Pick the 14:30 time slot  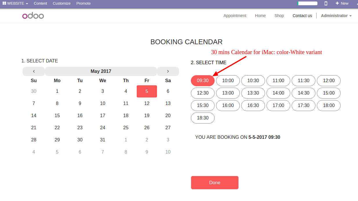click(x=304, y=93)
